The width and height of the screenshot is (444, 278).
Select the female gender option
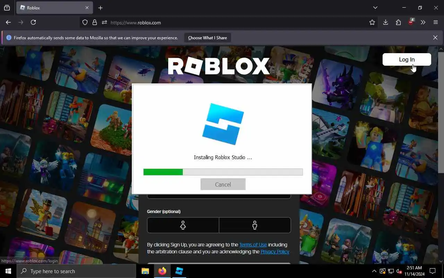click(x=183, y=225)
